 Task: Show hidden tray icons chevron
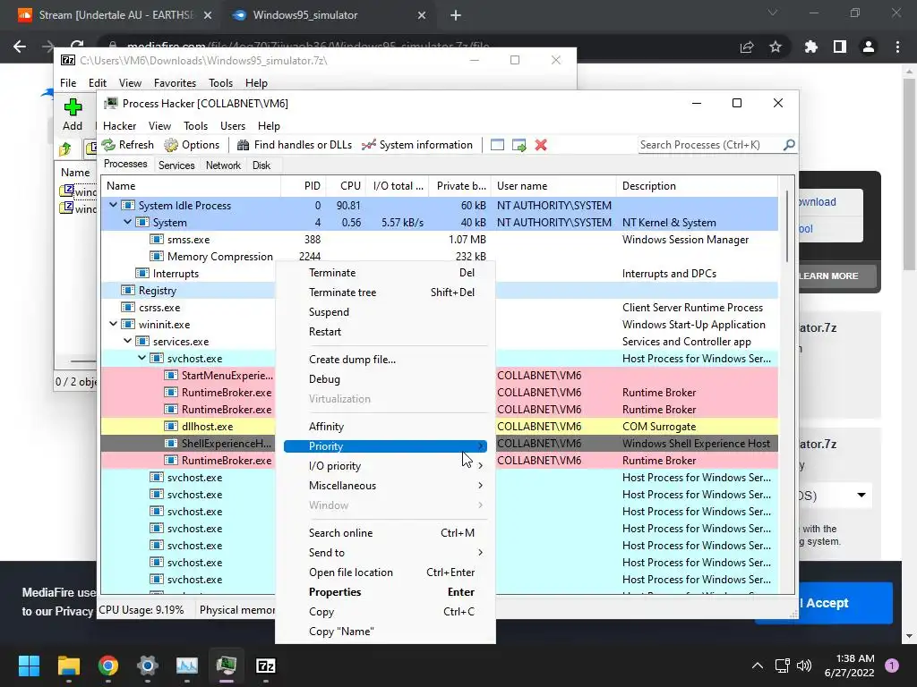(x=758, y=666)
